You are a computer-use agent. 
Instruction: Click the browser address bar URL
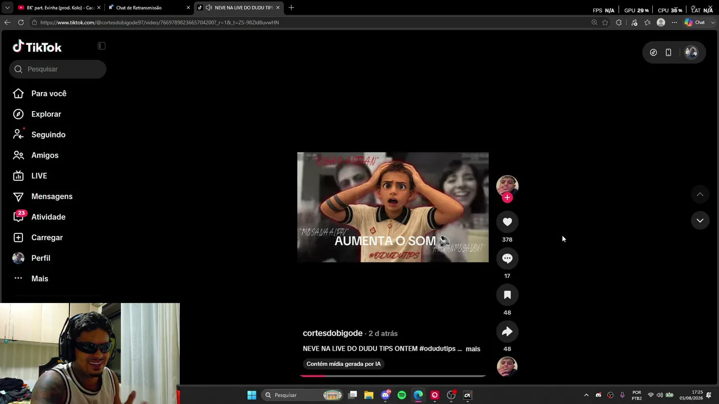tap(160, 22)
